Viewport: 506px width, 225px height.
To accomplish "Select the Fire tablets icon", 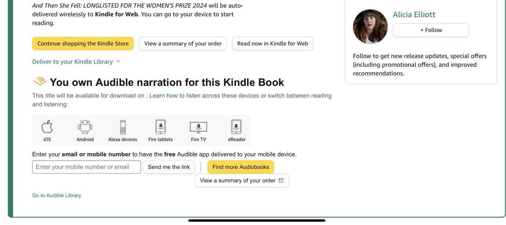I will [x=160, y=127].
